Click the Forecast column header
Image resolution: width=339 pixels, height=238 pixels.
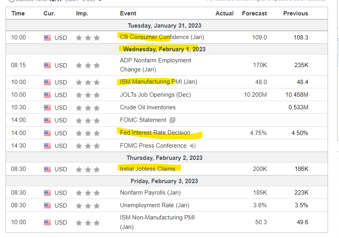(254, 13)
